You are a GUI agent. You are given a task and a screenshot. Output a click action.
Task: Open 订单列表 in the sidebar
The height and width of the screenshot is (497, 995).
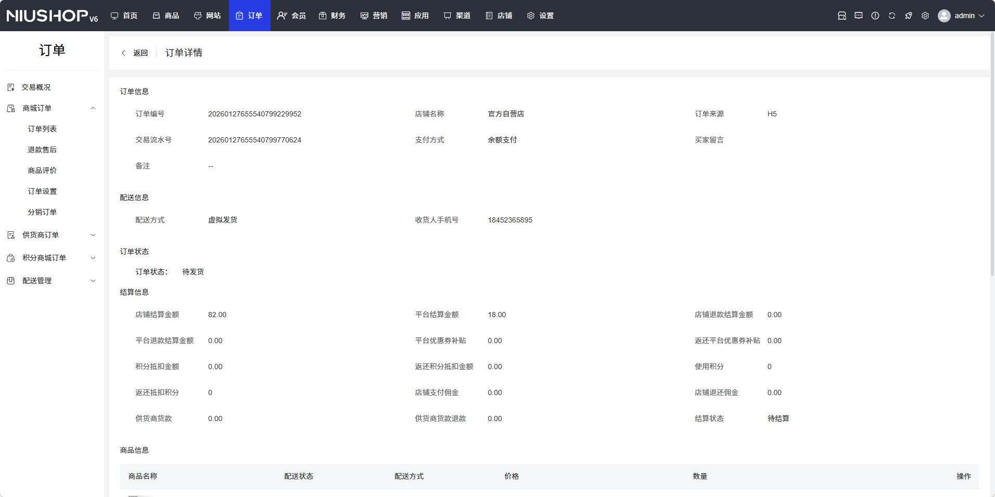[42, 129]
